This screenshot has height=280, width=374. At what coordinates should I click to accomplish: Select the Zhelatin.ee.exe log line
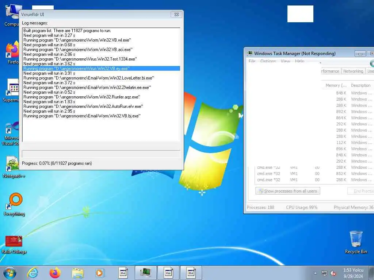pyautogui.click(x=101, y=87)
